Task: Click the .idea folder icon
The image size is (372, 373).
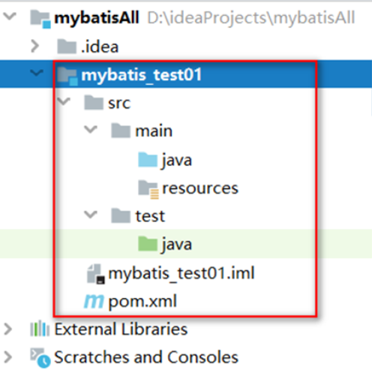Action: (x=67, y=47)
